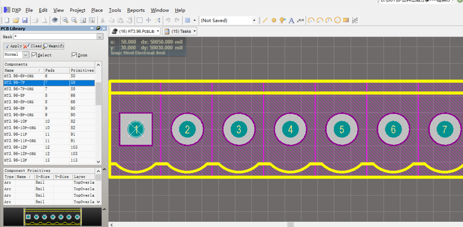Select the Arc by Center tool
This screenshot has height=227, width=463.
coord(311,20)
